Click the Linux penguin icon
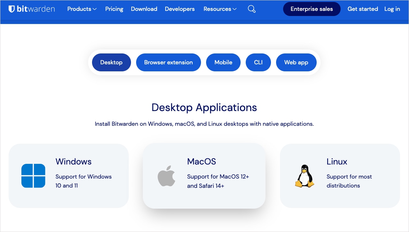This screenshot has width=409, height=232. click(304, 176)
